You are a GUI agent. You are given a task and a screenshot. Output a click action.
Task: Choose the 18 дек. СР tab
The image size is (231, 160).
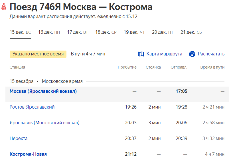[x=106, y=32]
